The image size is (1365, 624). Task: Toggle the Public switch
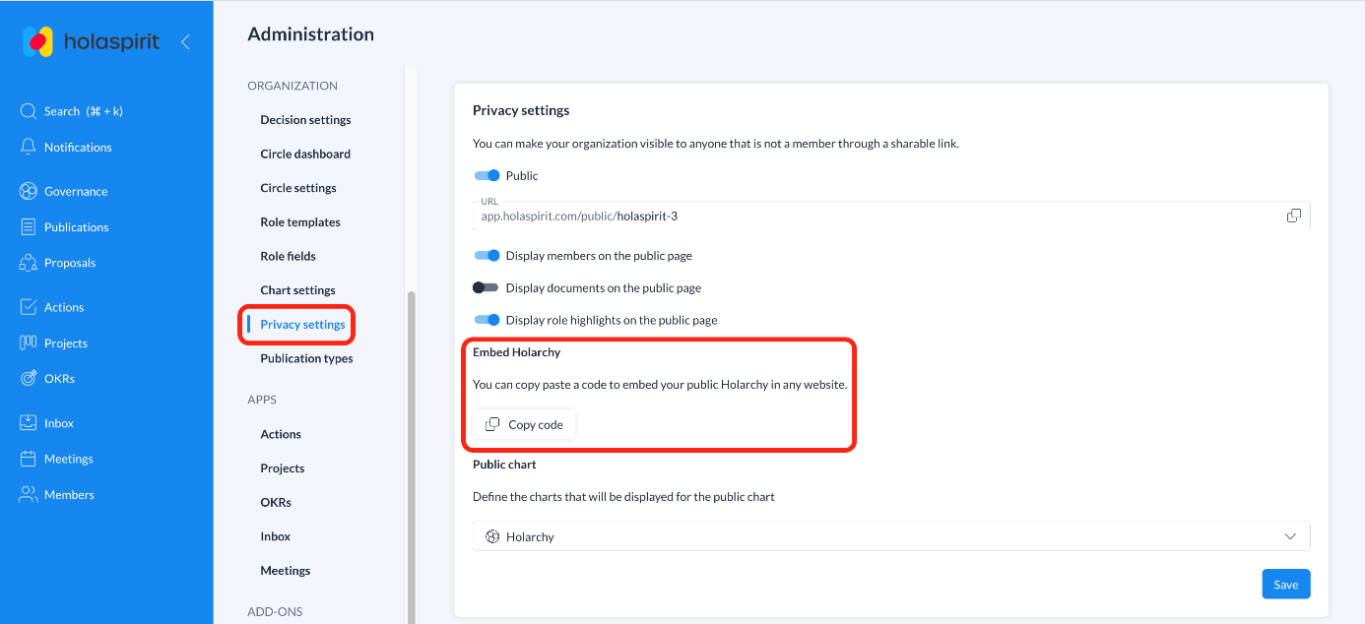[487, 175]
